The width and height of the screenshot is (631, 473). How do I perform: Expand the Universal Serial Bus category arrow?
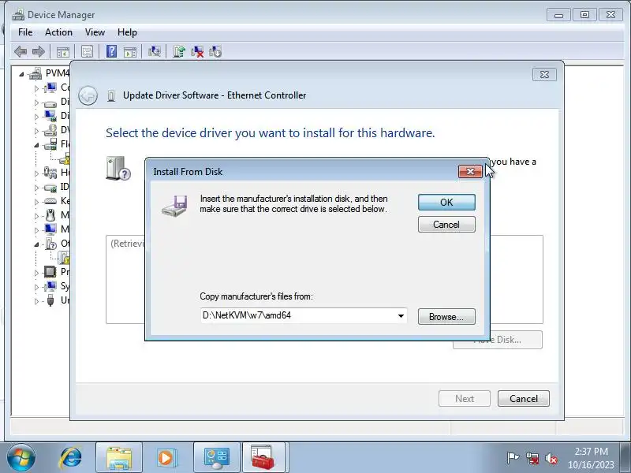36,301
